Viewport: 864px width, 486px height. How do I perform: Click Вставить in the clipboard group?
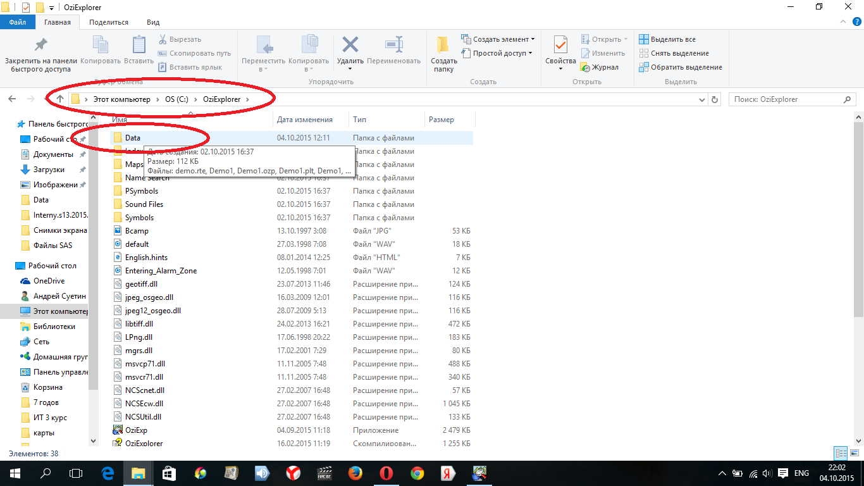point(139,51)
